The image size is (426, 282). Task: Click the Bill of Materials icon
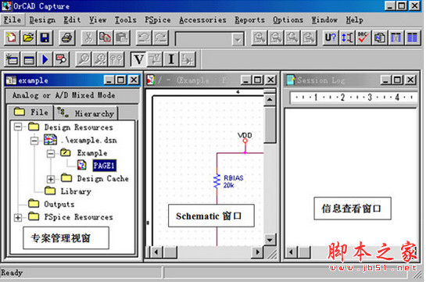tap(413, 37)
